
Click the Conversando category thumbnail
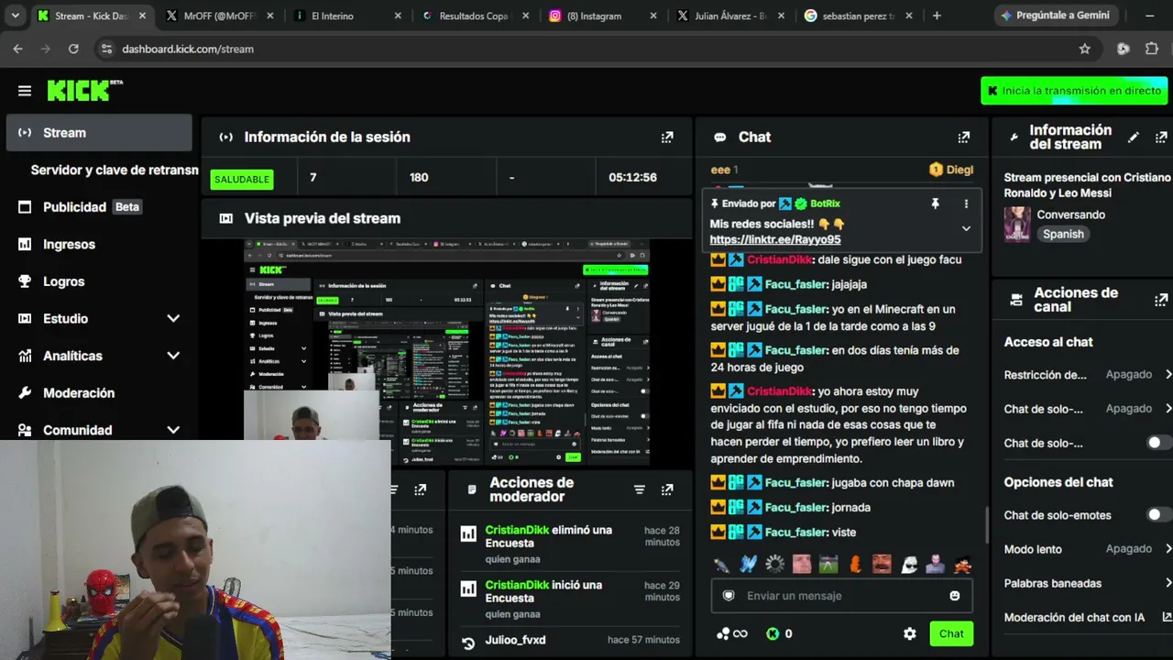click(1016, 224)
